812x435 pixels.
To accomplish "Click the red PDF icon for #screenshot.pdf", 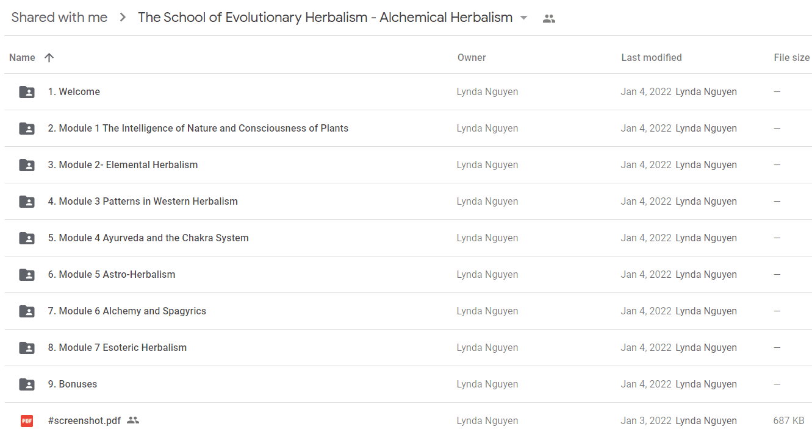I will (x=27, y=421).
